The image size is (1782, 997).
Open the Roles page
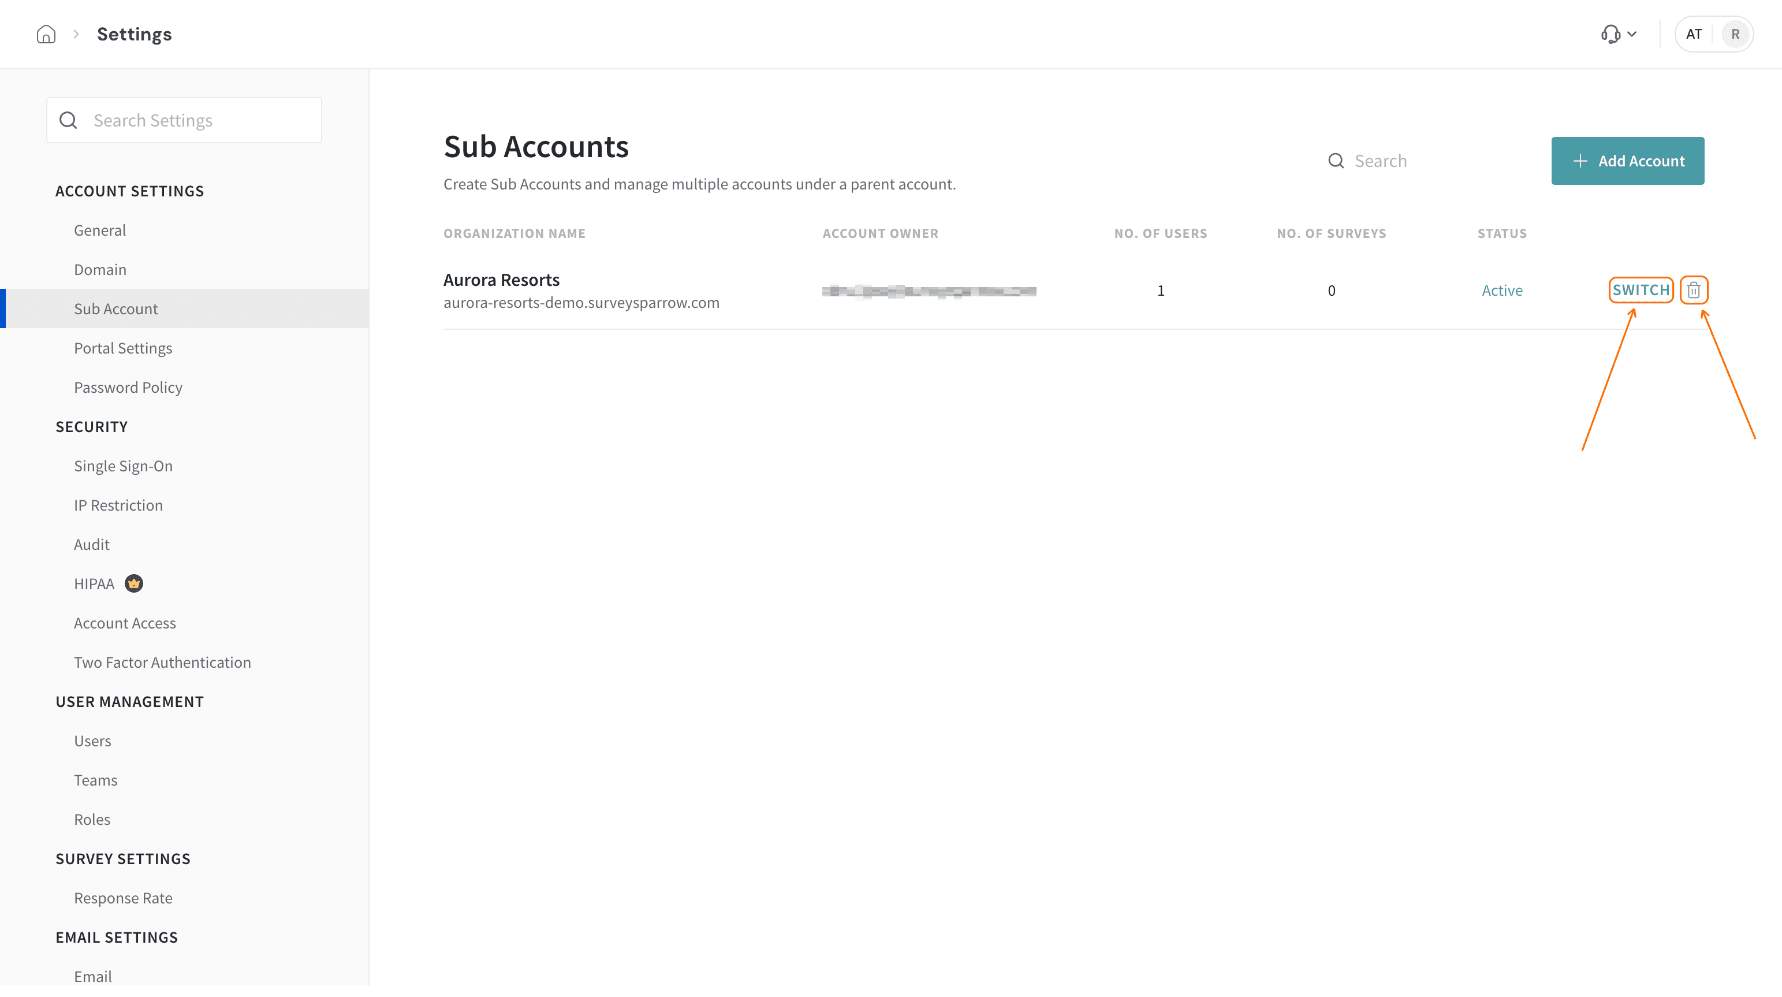(x=92, y=820)
